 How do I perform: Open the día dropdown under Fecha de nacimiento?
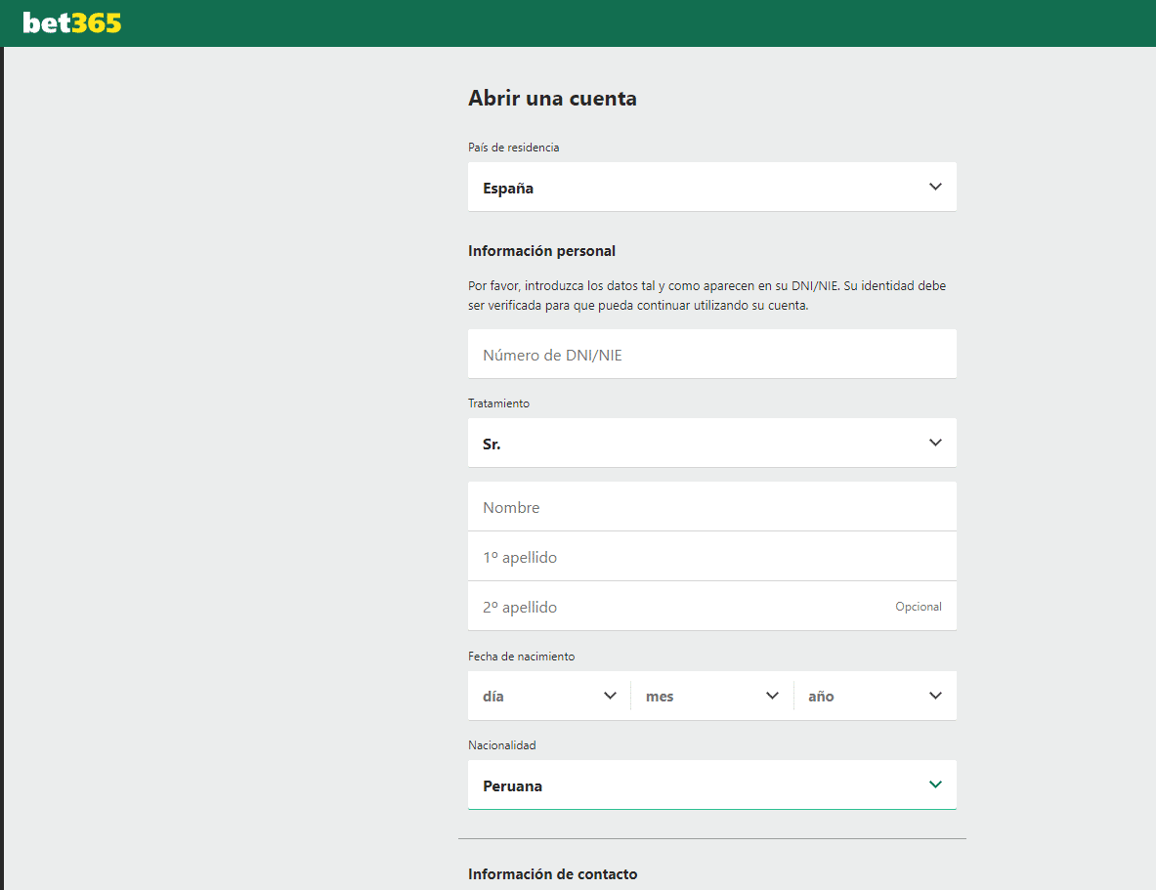coord(547,695)
